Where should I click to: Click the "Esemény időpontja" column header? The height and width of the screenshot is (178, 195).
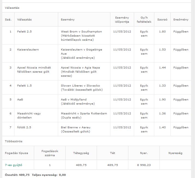coord(122,19)
